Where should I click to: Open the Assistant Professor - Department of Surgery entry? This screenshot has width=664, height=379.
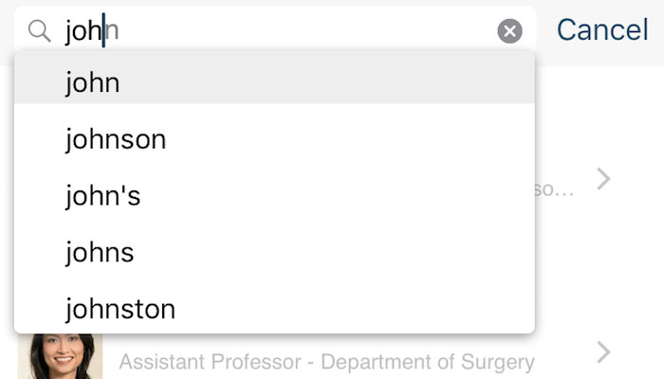[326, 362]
